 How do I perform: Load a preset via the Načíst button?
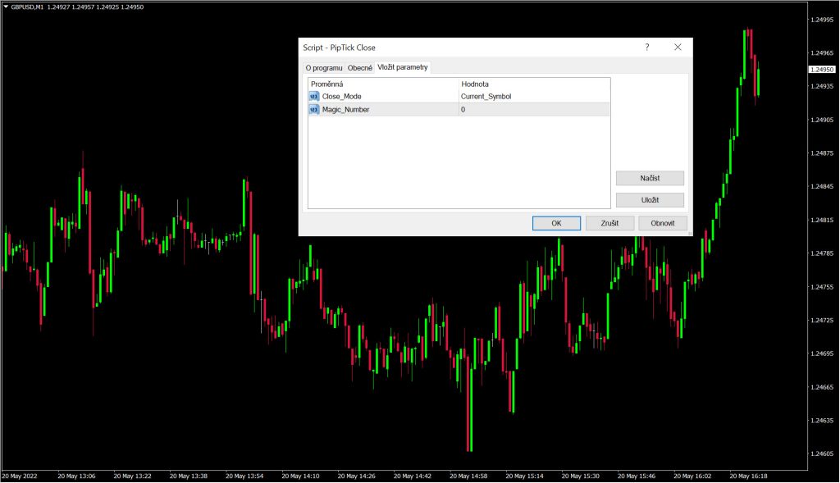coord(651,178)
